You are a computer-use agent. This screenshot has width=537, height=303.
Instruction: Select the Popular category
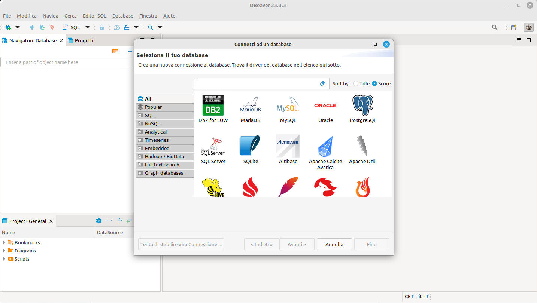tap(165, 107)
